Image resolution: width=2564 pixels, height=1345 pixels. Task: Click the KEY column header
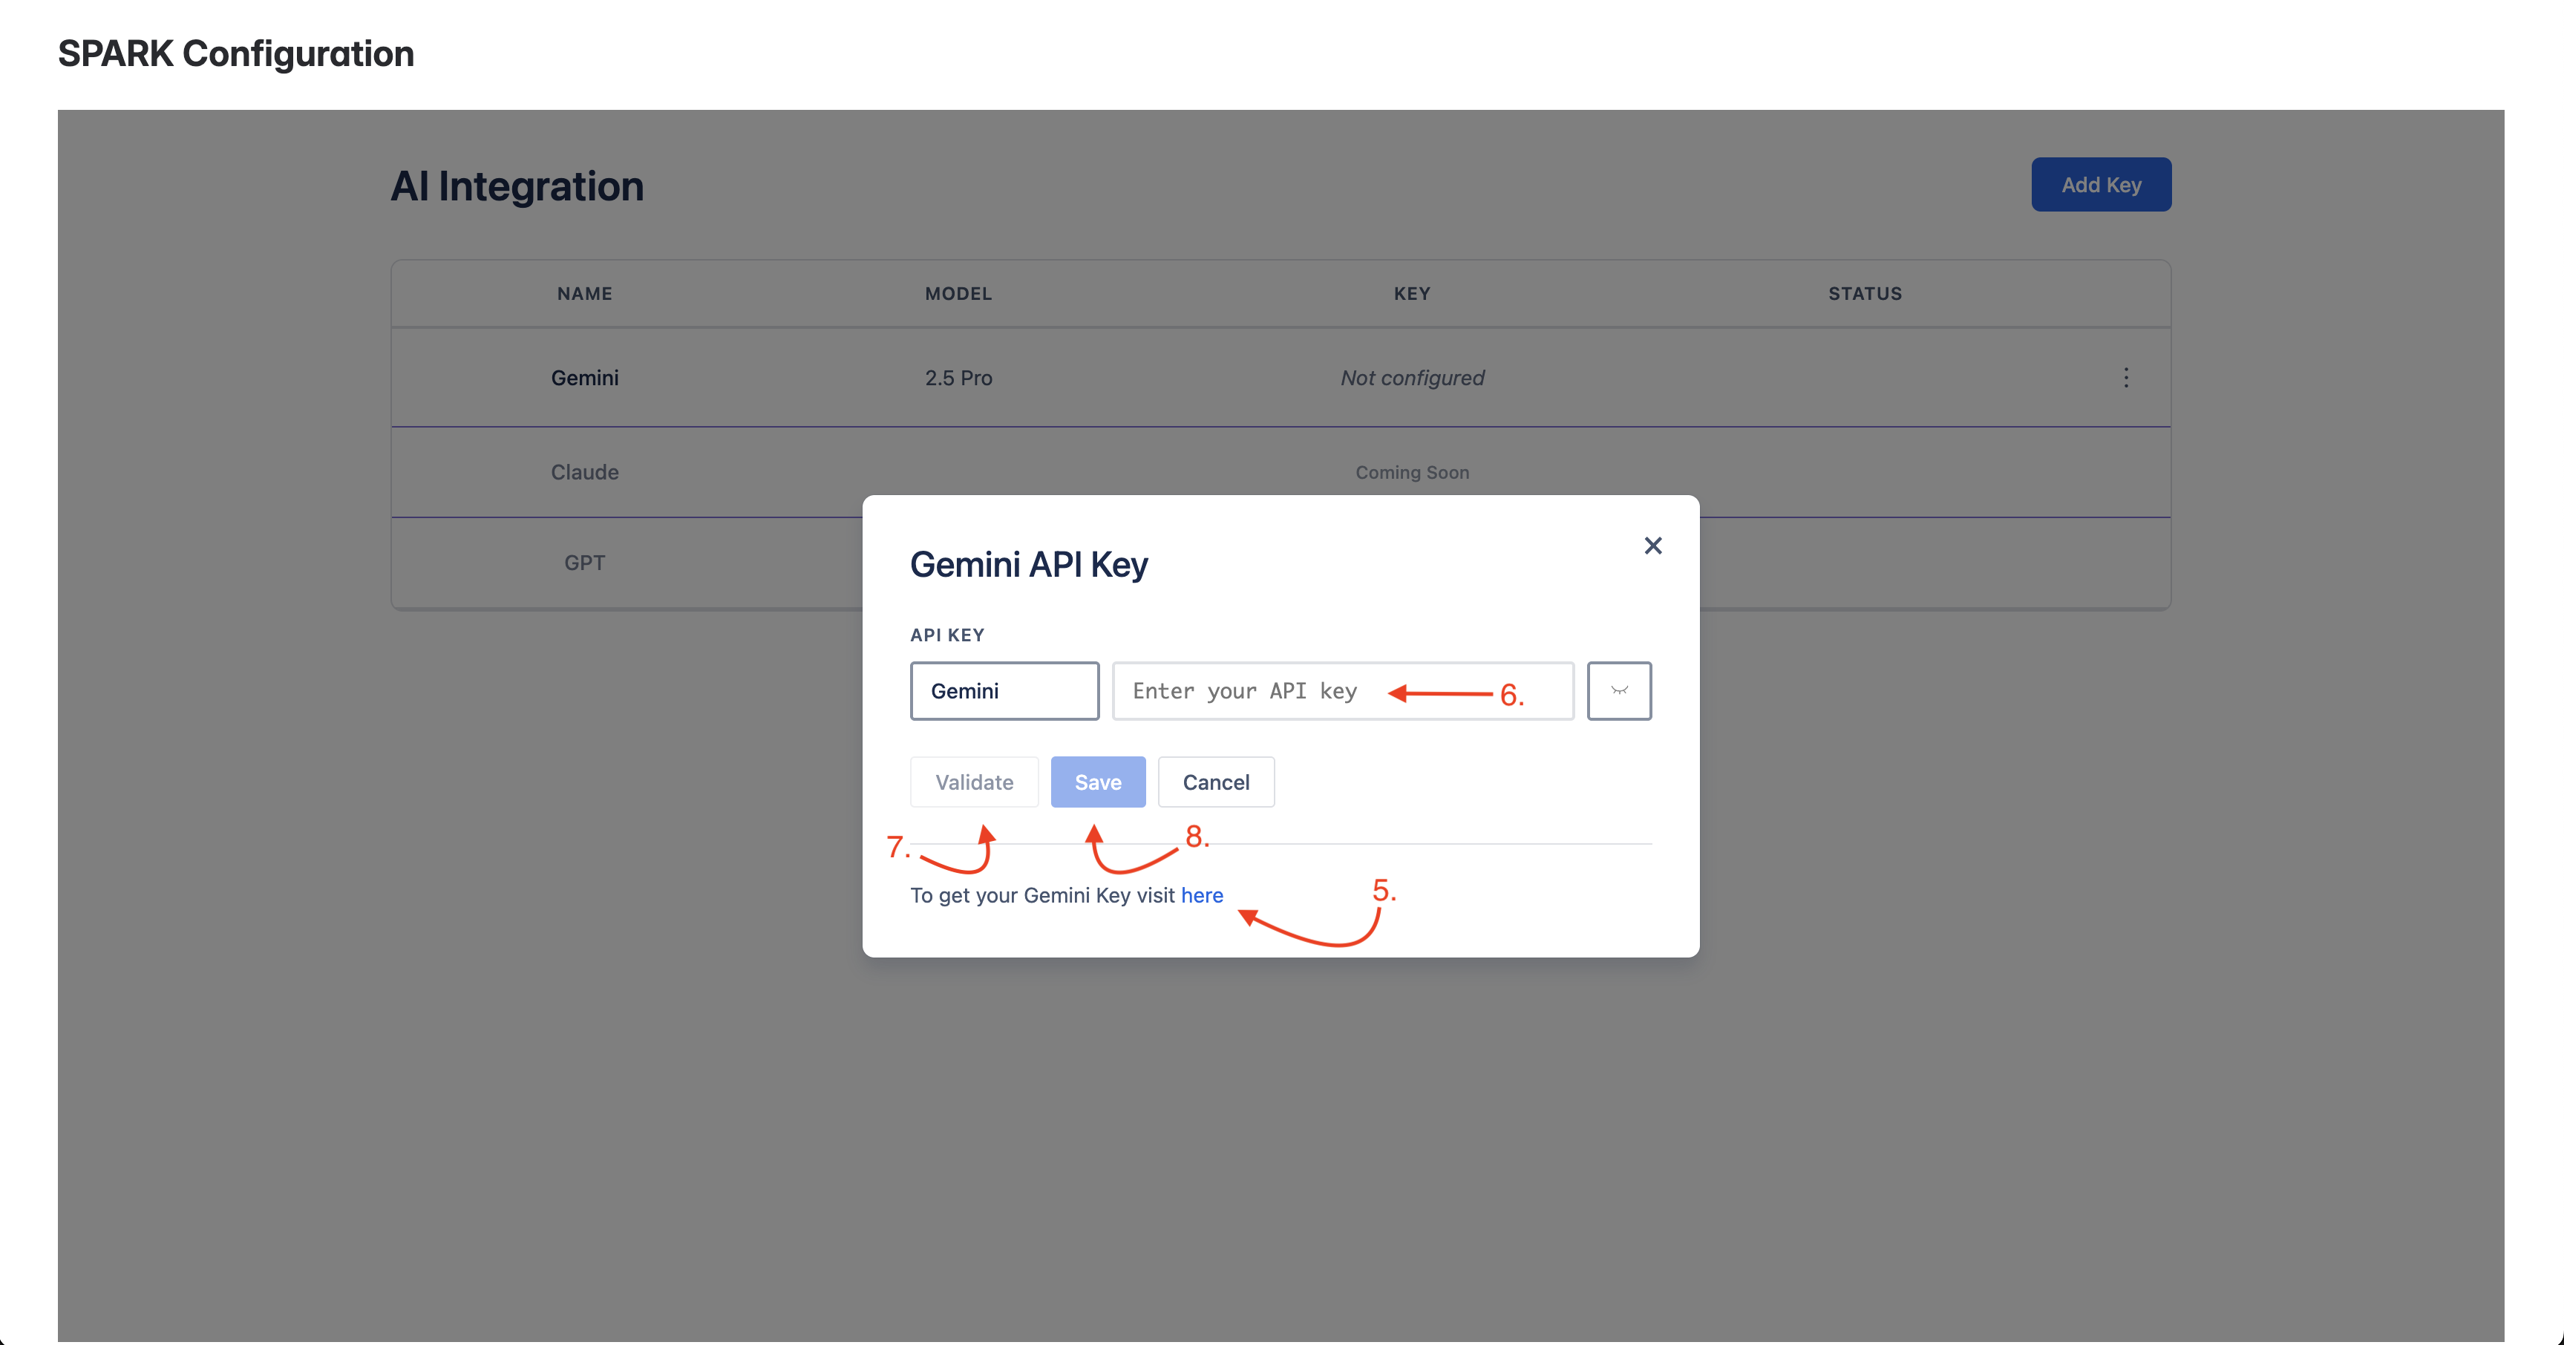[x=1411, y=292]
